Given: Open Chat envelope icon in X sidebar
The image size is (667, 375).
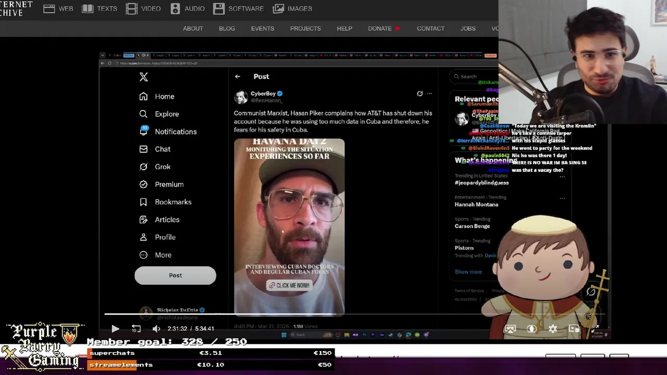Looking at the screenshot, I should 143,149.
